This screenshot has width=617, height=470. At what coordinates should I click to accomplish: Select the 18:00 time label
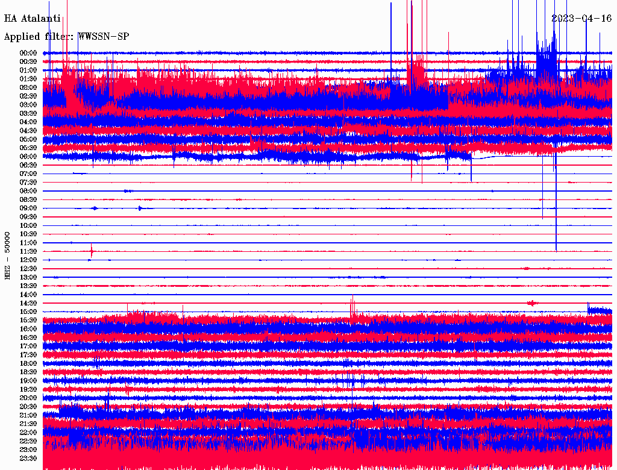pyautogui.click(x=28, y=363)
